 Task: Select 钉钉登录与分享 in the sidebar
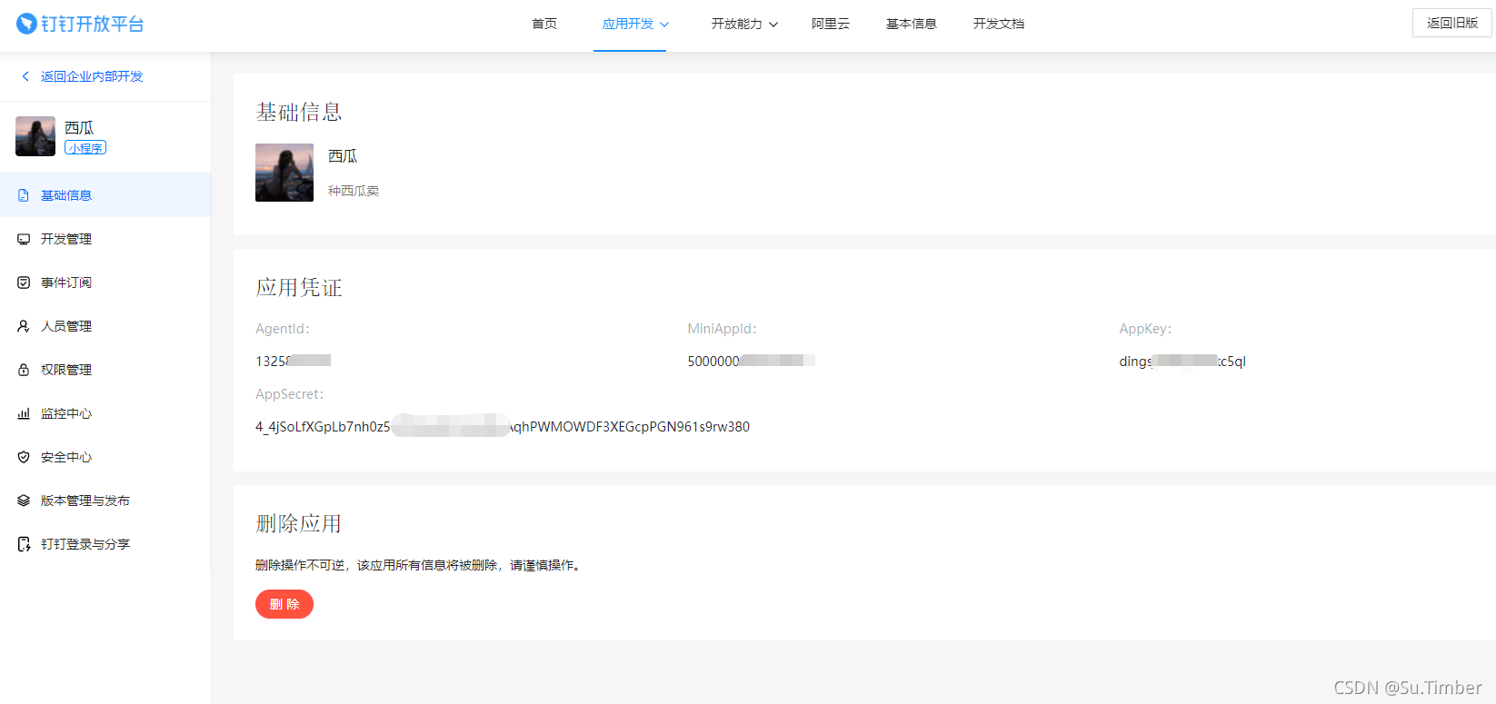[105, 544]
